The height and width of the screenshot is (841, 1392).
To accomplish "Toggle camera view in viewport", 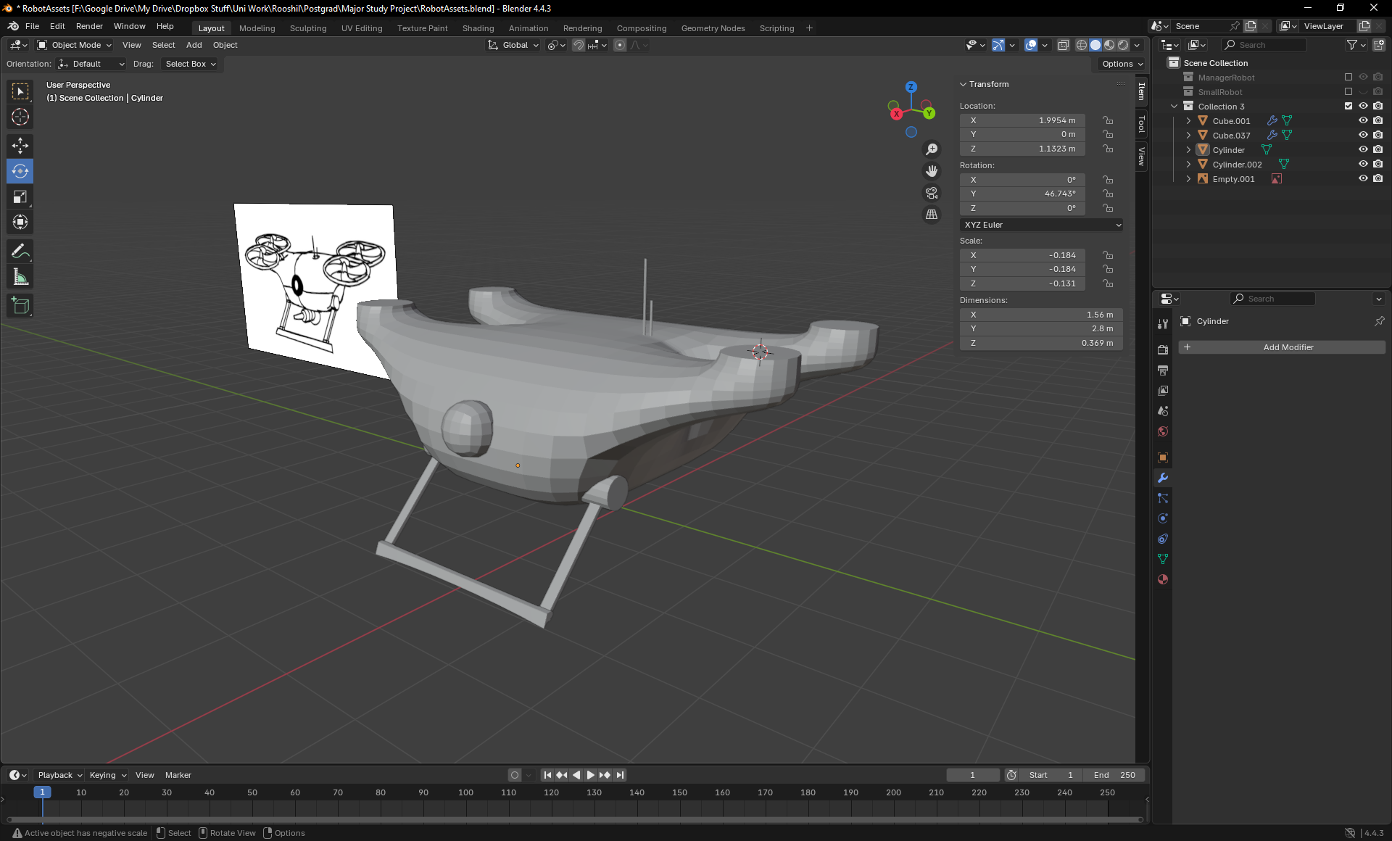I will (932, 193).
